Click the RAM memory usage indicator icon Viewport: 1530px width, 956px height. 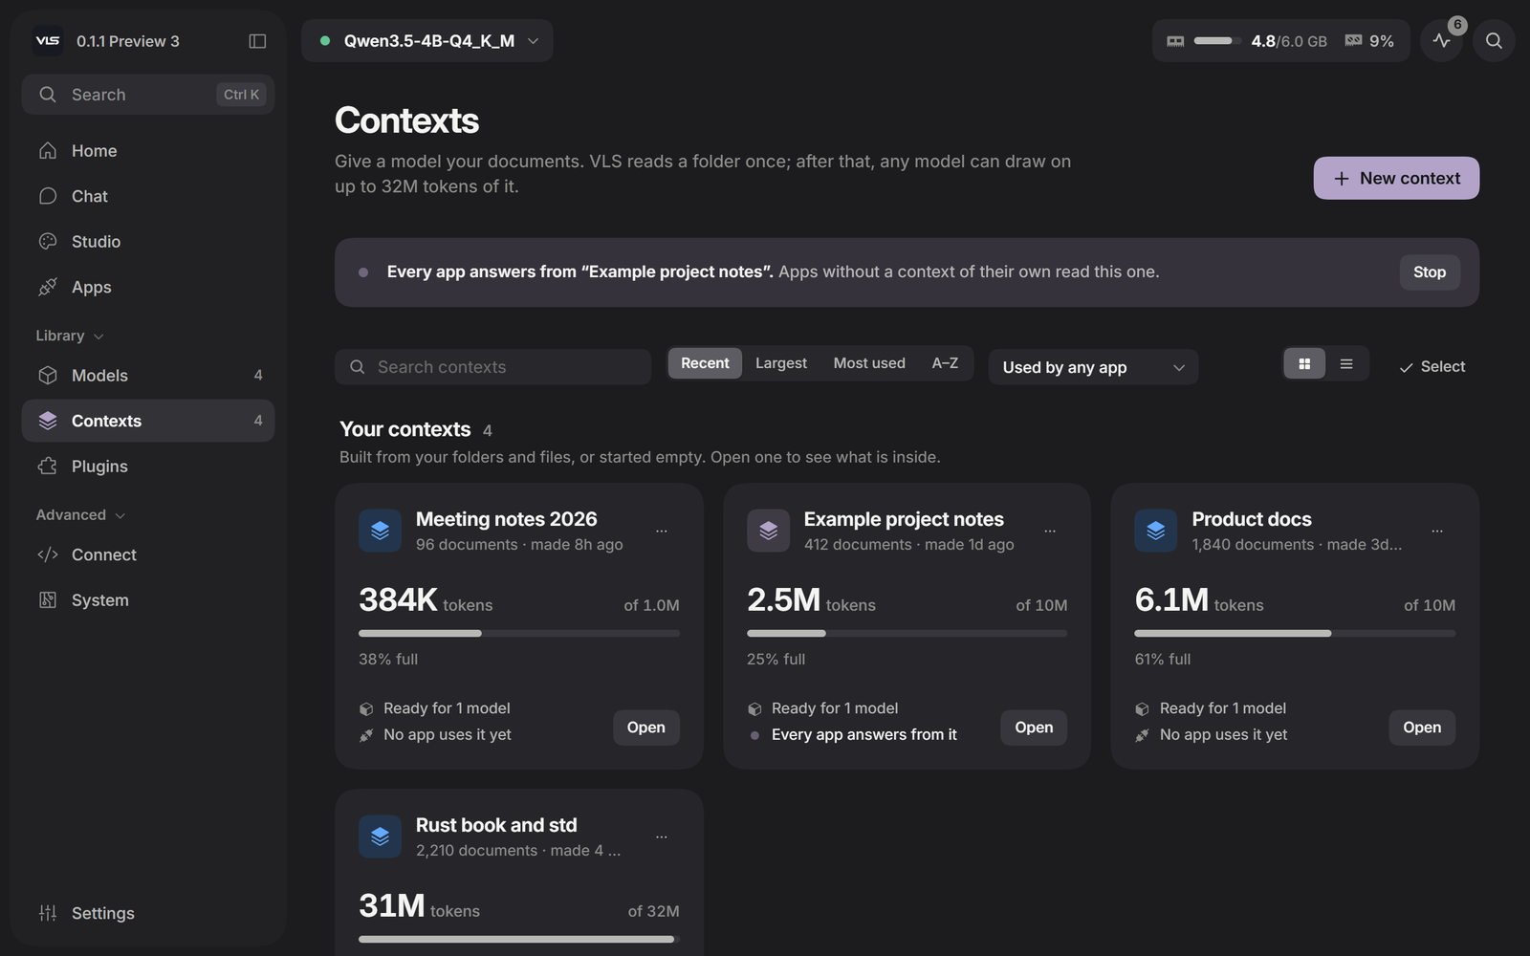tap(1176, 41)
